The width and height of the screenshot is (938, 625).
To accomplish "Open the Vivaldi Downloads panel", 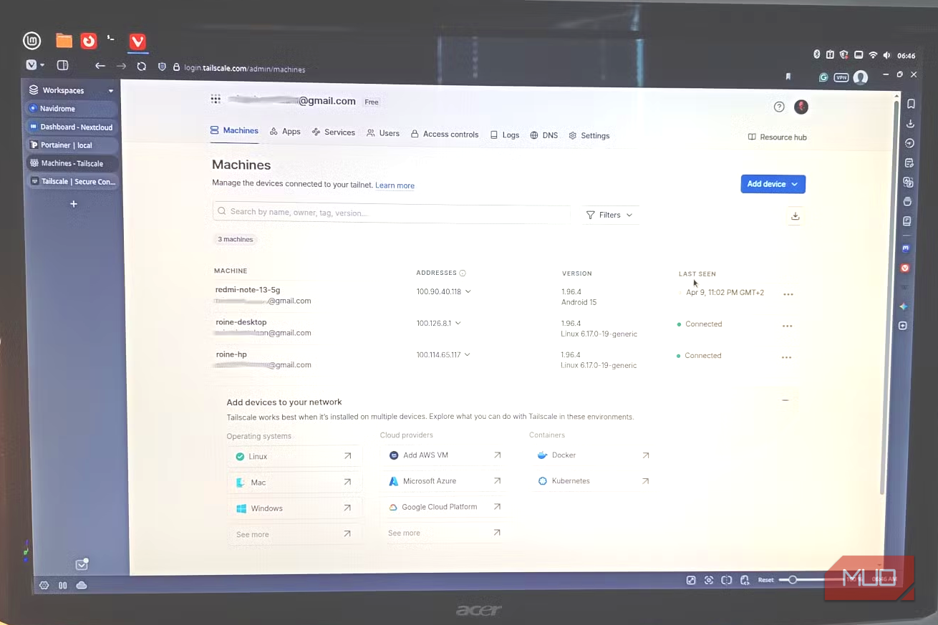I will click(x=911, y=123).
